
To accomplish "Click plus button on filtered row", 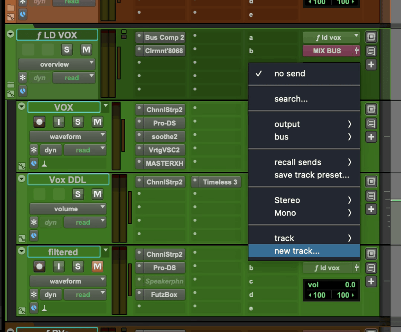I will pos(371,281).
